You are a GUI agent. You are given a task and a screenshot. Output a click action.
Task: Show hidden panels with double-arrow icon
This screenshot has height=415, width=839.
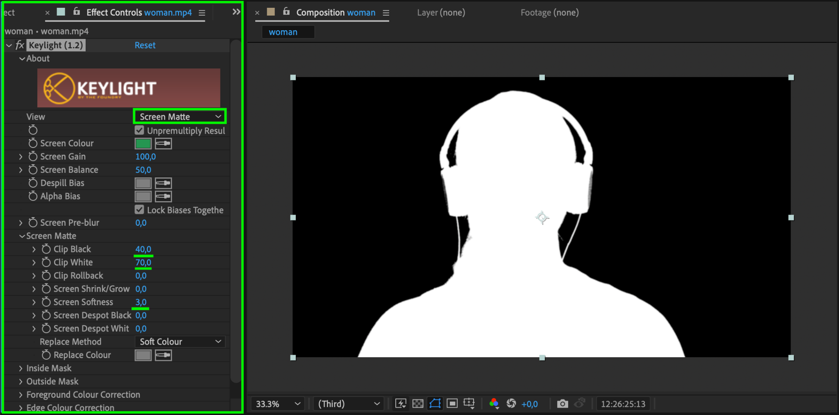236,12
